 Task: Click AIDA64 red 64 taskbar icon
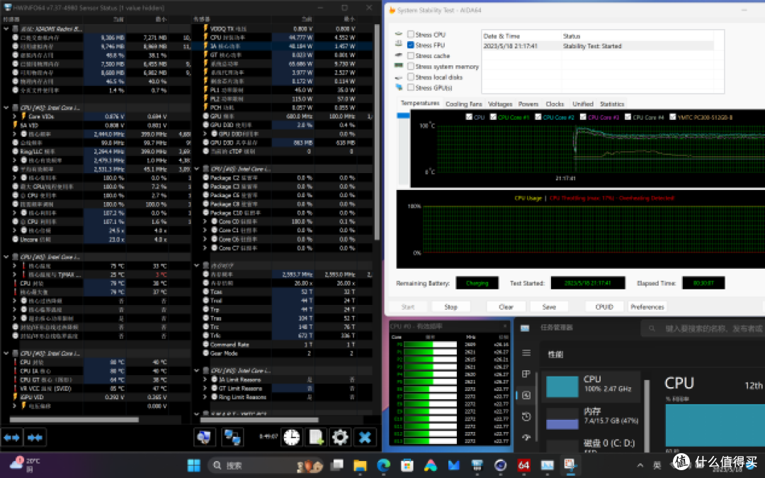coord(523,465)
